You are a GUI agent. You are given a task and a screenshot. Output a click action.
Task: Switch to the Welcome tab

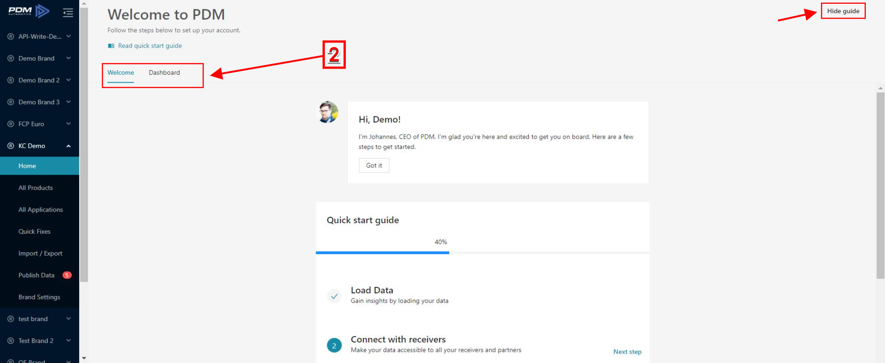(x=121, y=73)
